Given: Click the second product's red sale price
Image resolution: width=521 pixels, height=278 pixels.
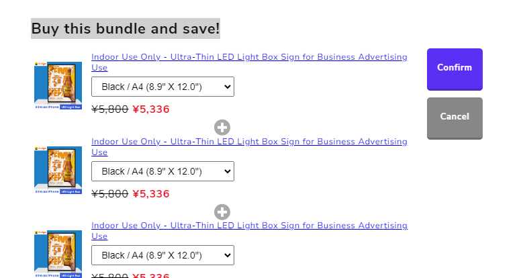Looking at the screenshot, I should (151, 194).
